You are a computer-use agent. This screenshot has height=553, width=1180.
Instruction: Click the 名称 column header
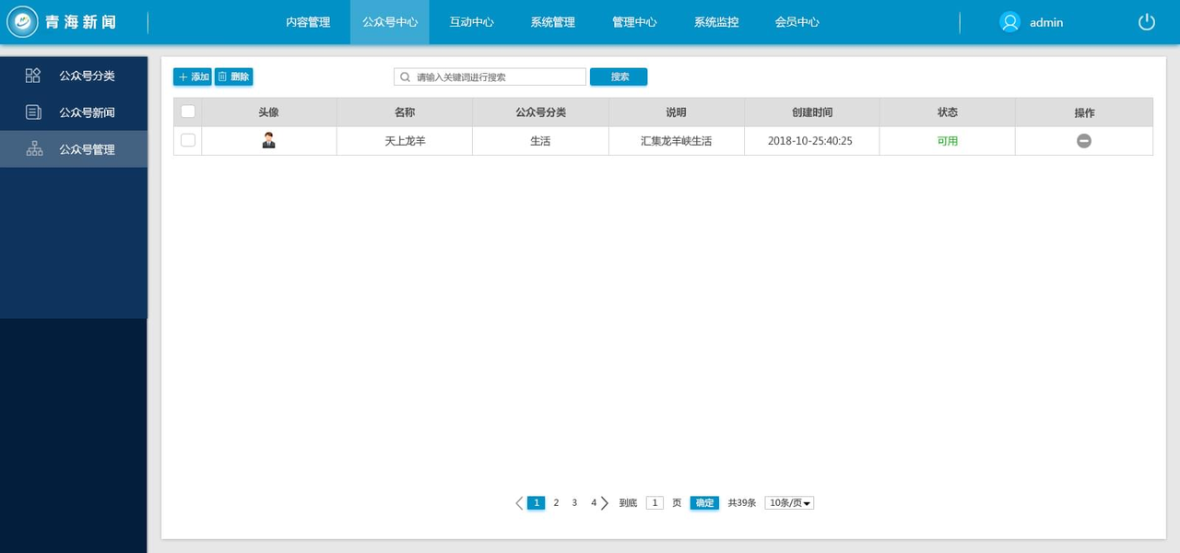pos(405,112)
